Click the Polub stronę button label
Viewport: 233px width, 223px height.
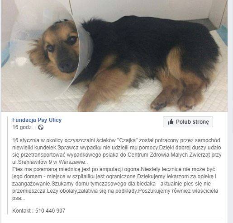tap(192, 122)
